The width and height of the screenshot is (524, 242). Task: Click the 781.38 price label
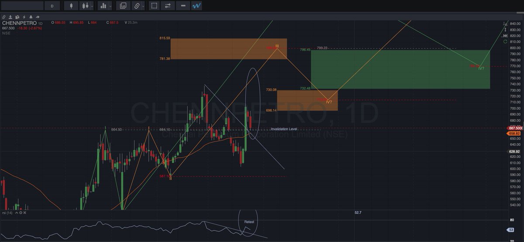point(164,59)
